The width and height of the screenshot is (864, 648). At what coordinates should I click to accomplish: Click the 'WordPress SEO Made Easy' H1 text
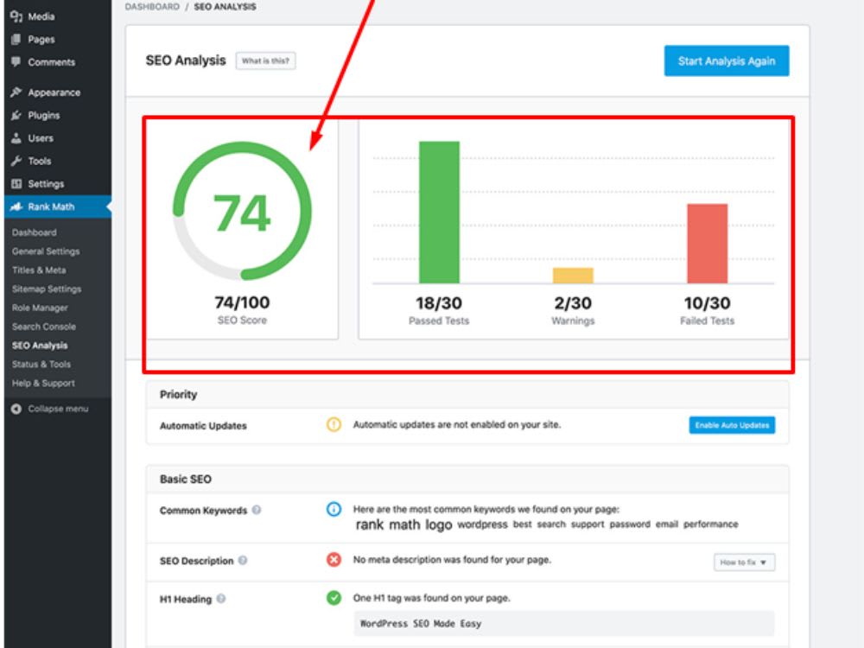[421, 624]
